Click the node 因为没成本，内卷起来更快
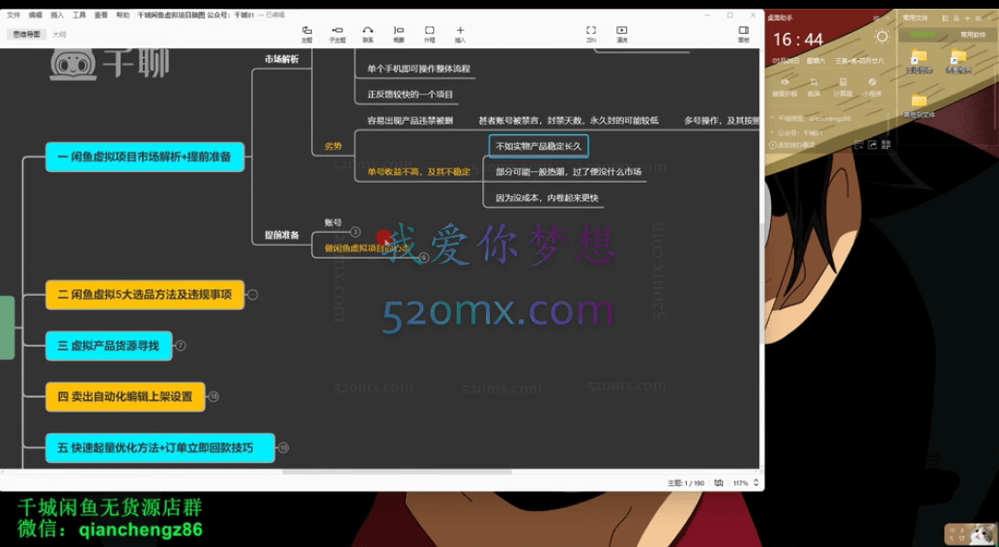999x547 pixels. click(547, 197)
